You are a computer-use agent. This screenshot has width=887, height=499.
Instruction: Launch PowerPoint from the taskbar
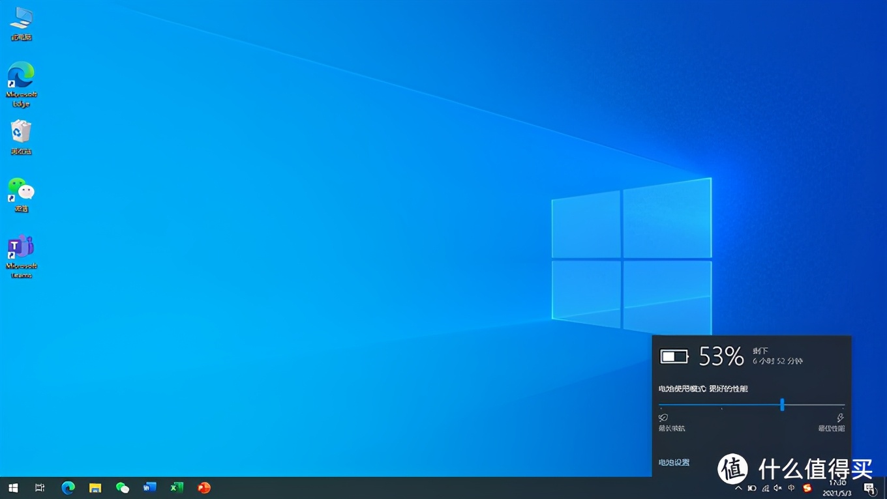point(204,487)
